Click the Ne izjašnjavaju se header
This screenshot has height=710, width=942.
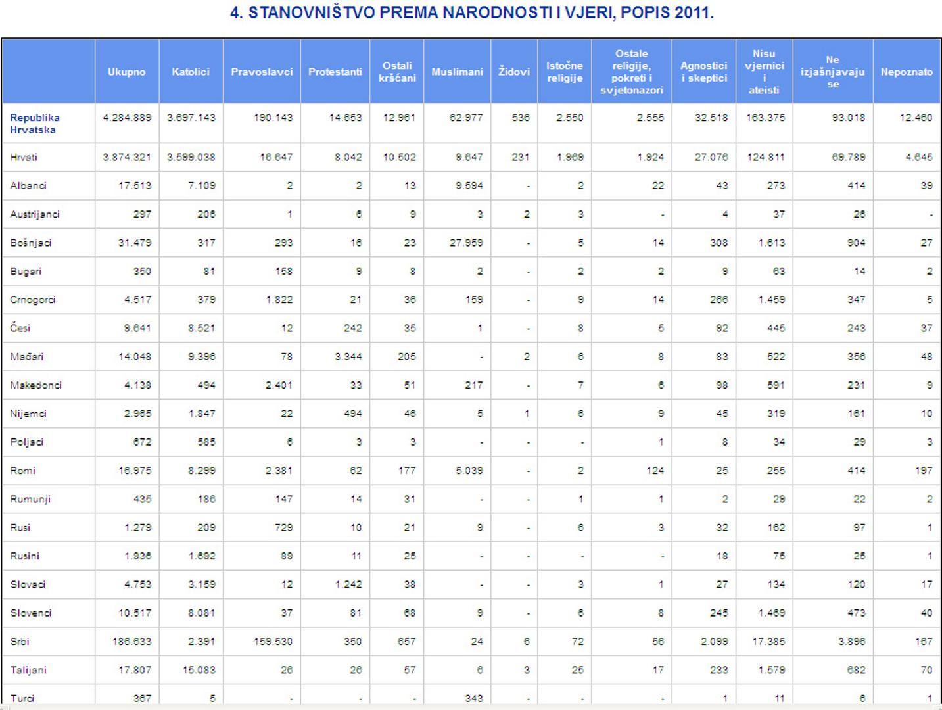[833, 72]
